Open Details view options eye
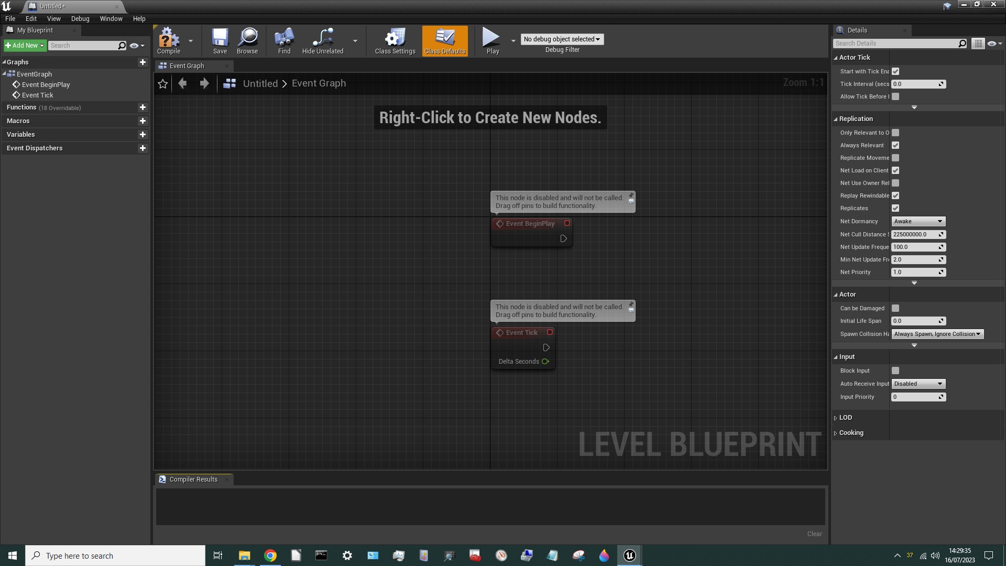The height and width of the screenshot is (566, 1006). 994,43
